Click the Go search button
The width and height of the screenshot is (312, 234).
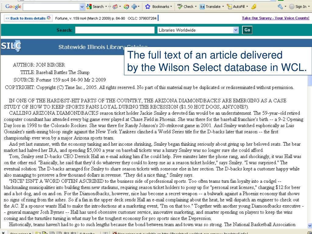coord(247,30)
